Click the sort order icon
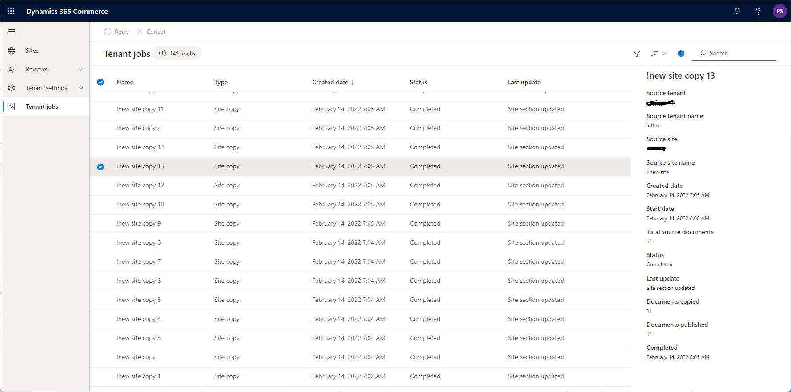The image size is (791, 392). point(654,53)
